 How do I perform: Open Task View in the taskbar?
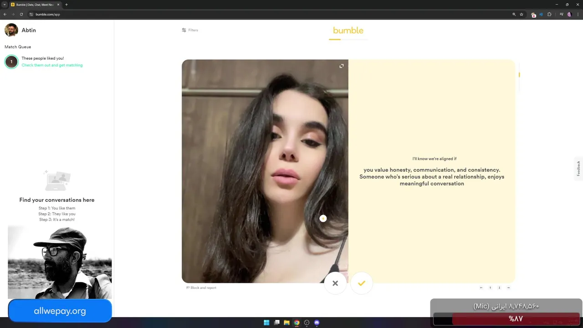(276, 323)
